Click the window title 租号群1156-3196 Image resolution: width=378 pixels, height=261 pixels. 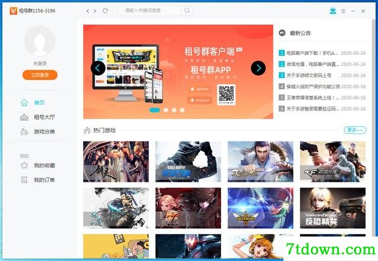coord(37,11)
